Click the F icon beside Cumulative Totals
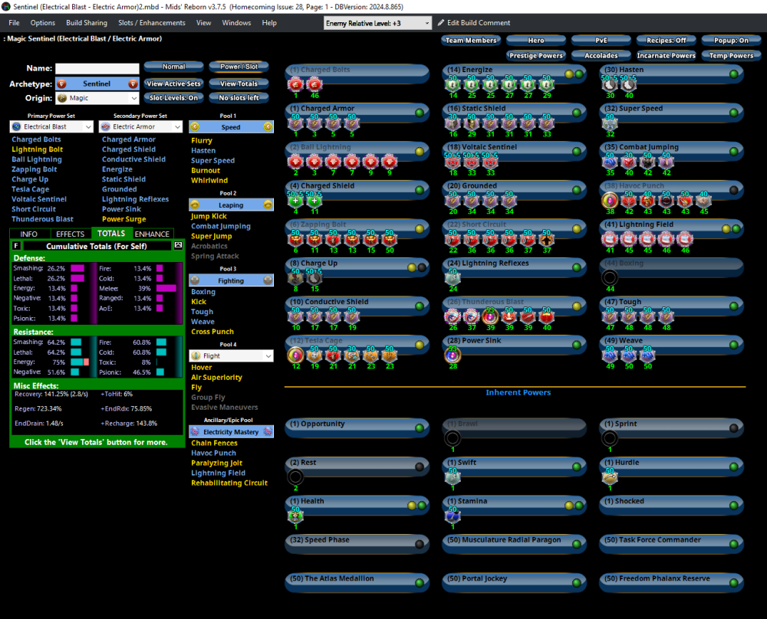The width and height of the screenshot is (767, 619). point(17,246)
